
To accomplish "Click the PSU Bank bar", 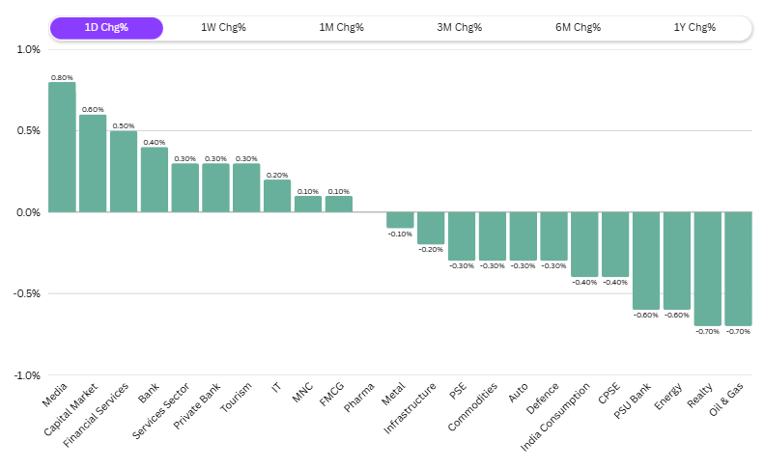I will coord(646,261).
